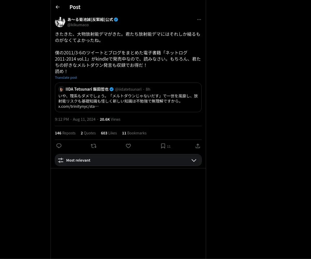The width and height of the screenshot is (311, 259).
Task: Expand the Most relevant chevron arrow
Action: tap(194, 160)
